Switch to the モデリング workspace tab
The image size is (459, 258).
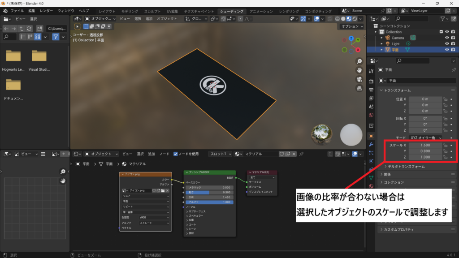[x=130, y=11]
